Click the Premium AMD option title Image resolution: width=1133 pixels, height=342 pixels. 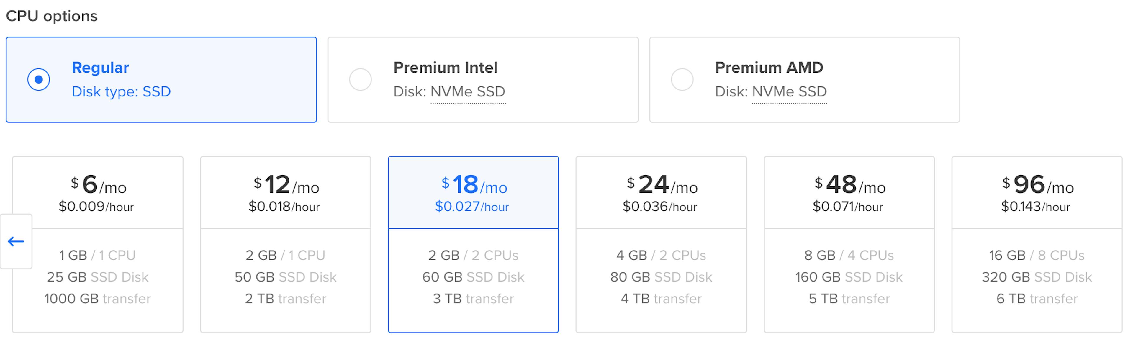click(x=769, y=67)
